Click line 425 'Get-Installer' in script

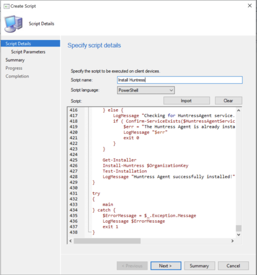tap(119, 160)
